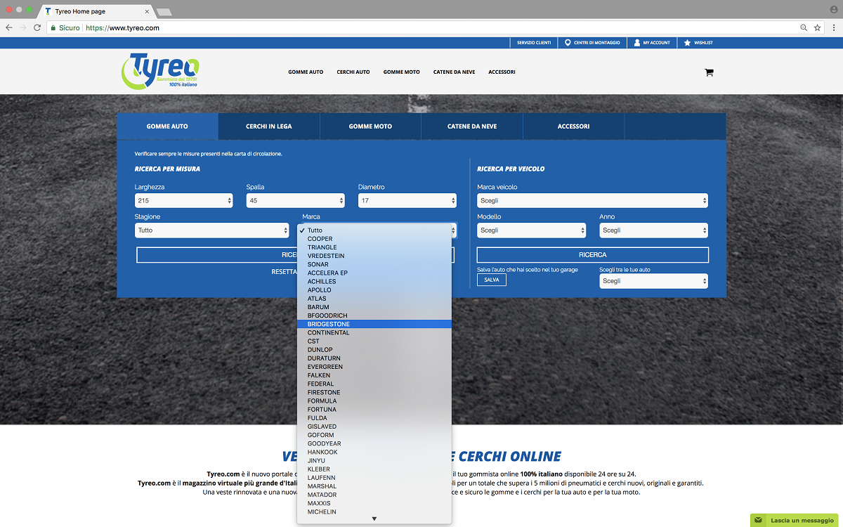The width and height of the screenshot is (843, 527).
Task: Open CERCHI AUTO in top navigation
Action: click(353, 72)
